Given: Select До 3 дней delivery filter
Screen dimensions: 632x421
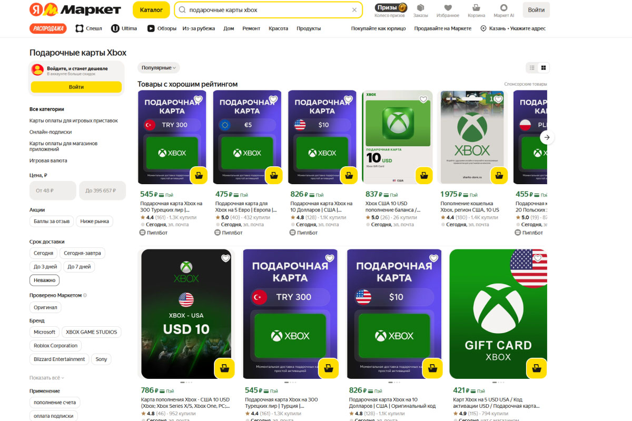Looking at the screenshot, I should tap(45, 267).
